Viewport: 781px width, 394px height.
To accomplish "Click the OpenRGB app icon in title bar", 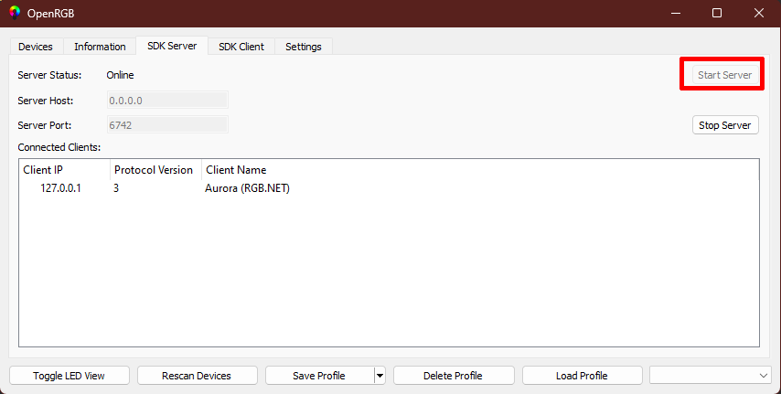I will [x=15, y=13].
